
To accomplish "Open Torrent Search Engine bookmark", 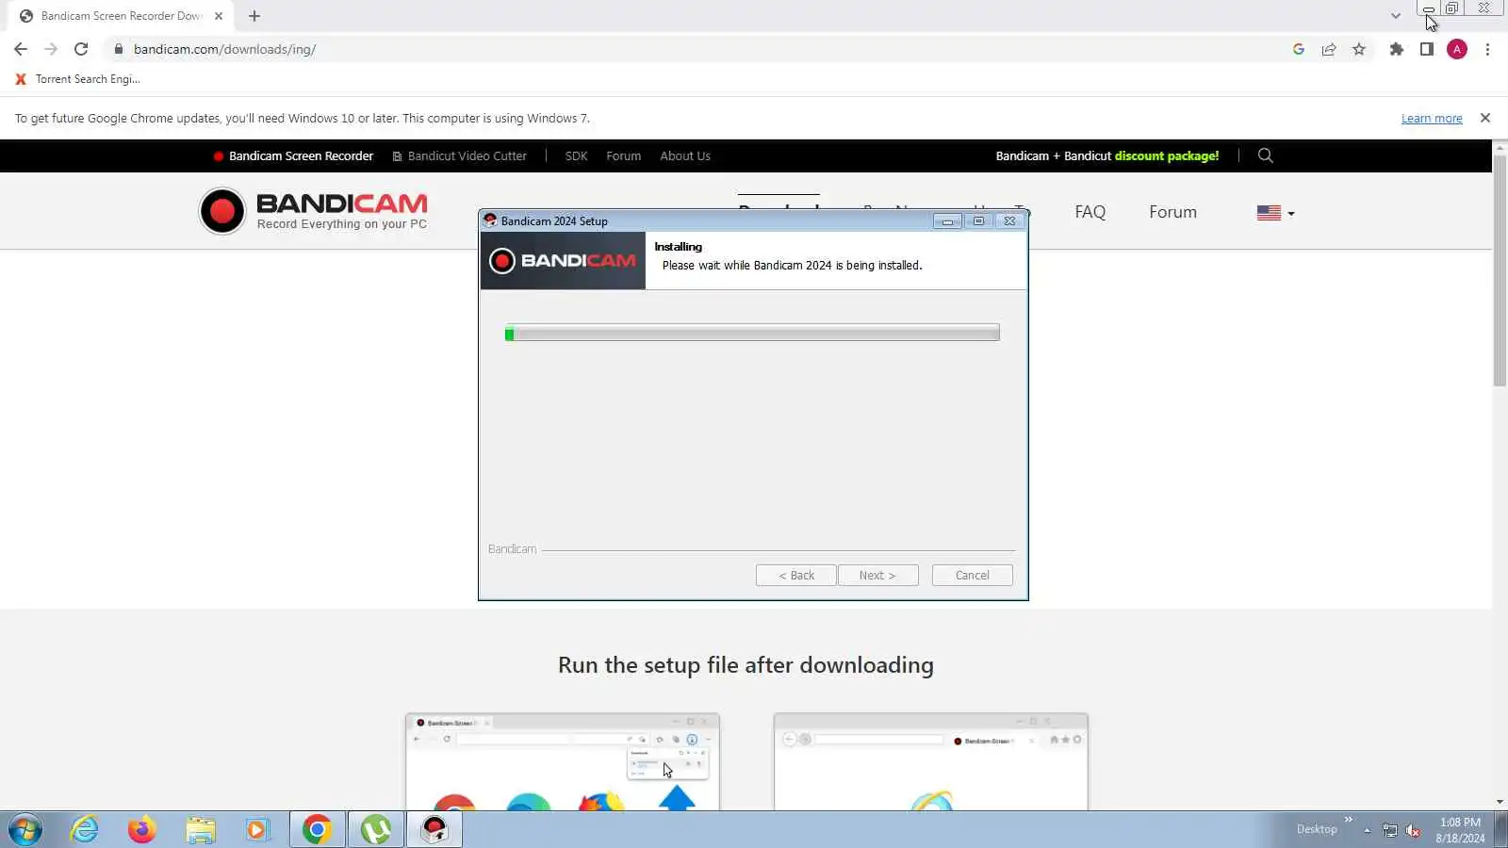I will coord(77,79).
